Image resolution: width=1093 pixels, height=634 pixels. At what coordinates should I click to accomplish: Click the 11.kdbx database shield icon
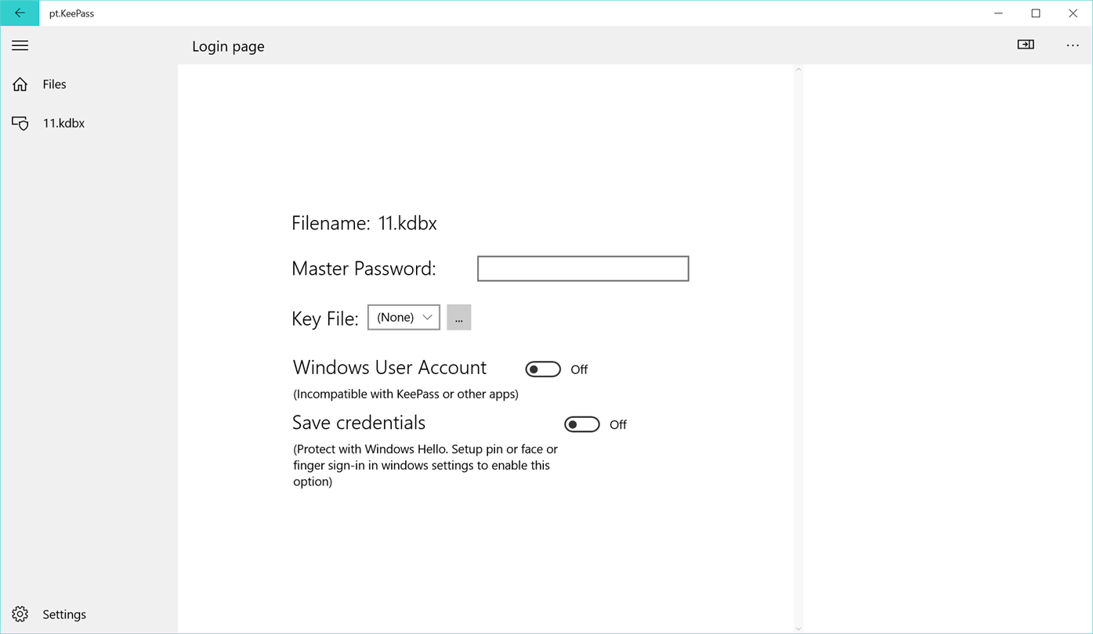click(20, 124)
